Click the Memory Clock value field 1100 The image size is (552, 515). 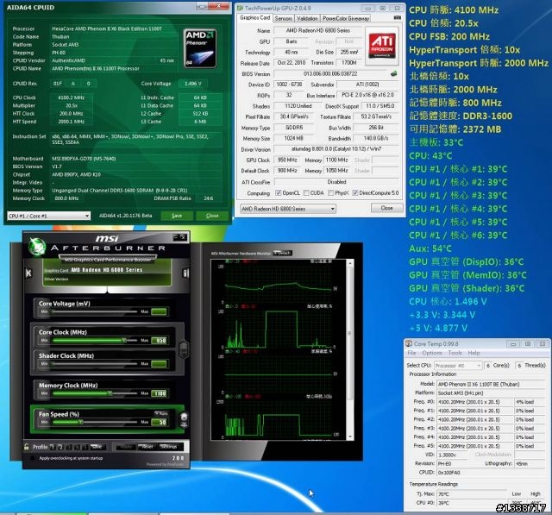pyautogui.click(x=159, y=393)
